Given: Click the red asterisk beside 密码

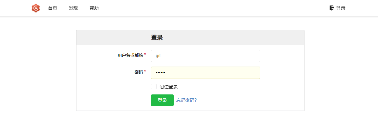Looking at the screenshot, I should [x=145, y=71].
